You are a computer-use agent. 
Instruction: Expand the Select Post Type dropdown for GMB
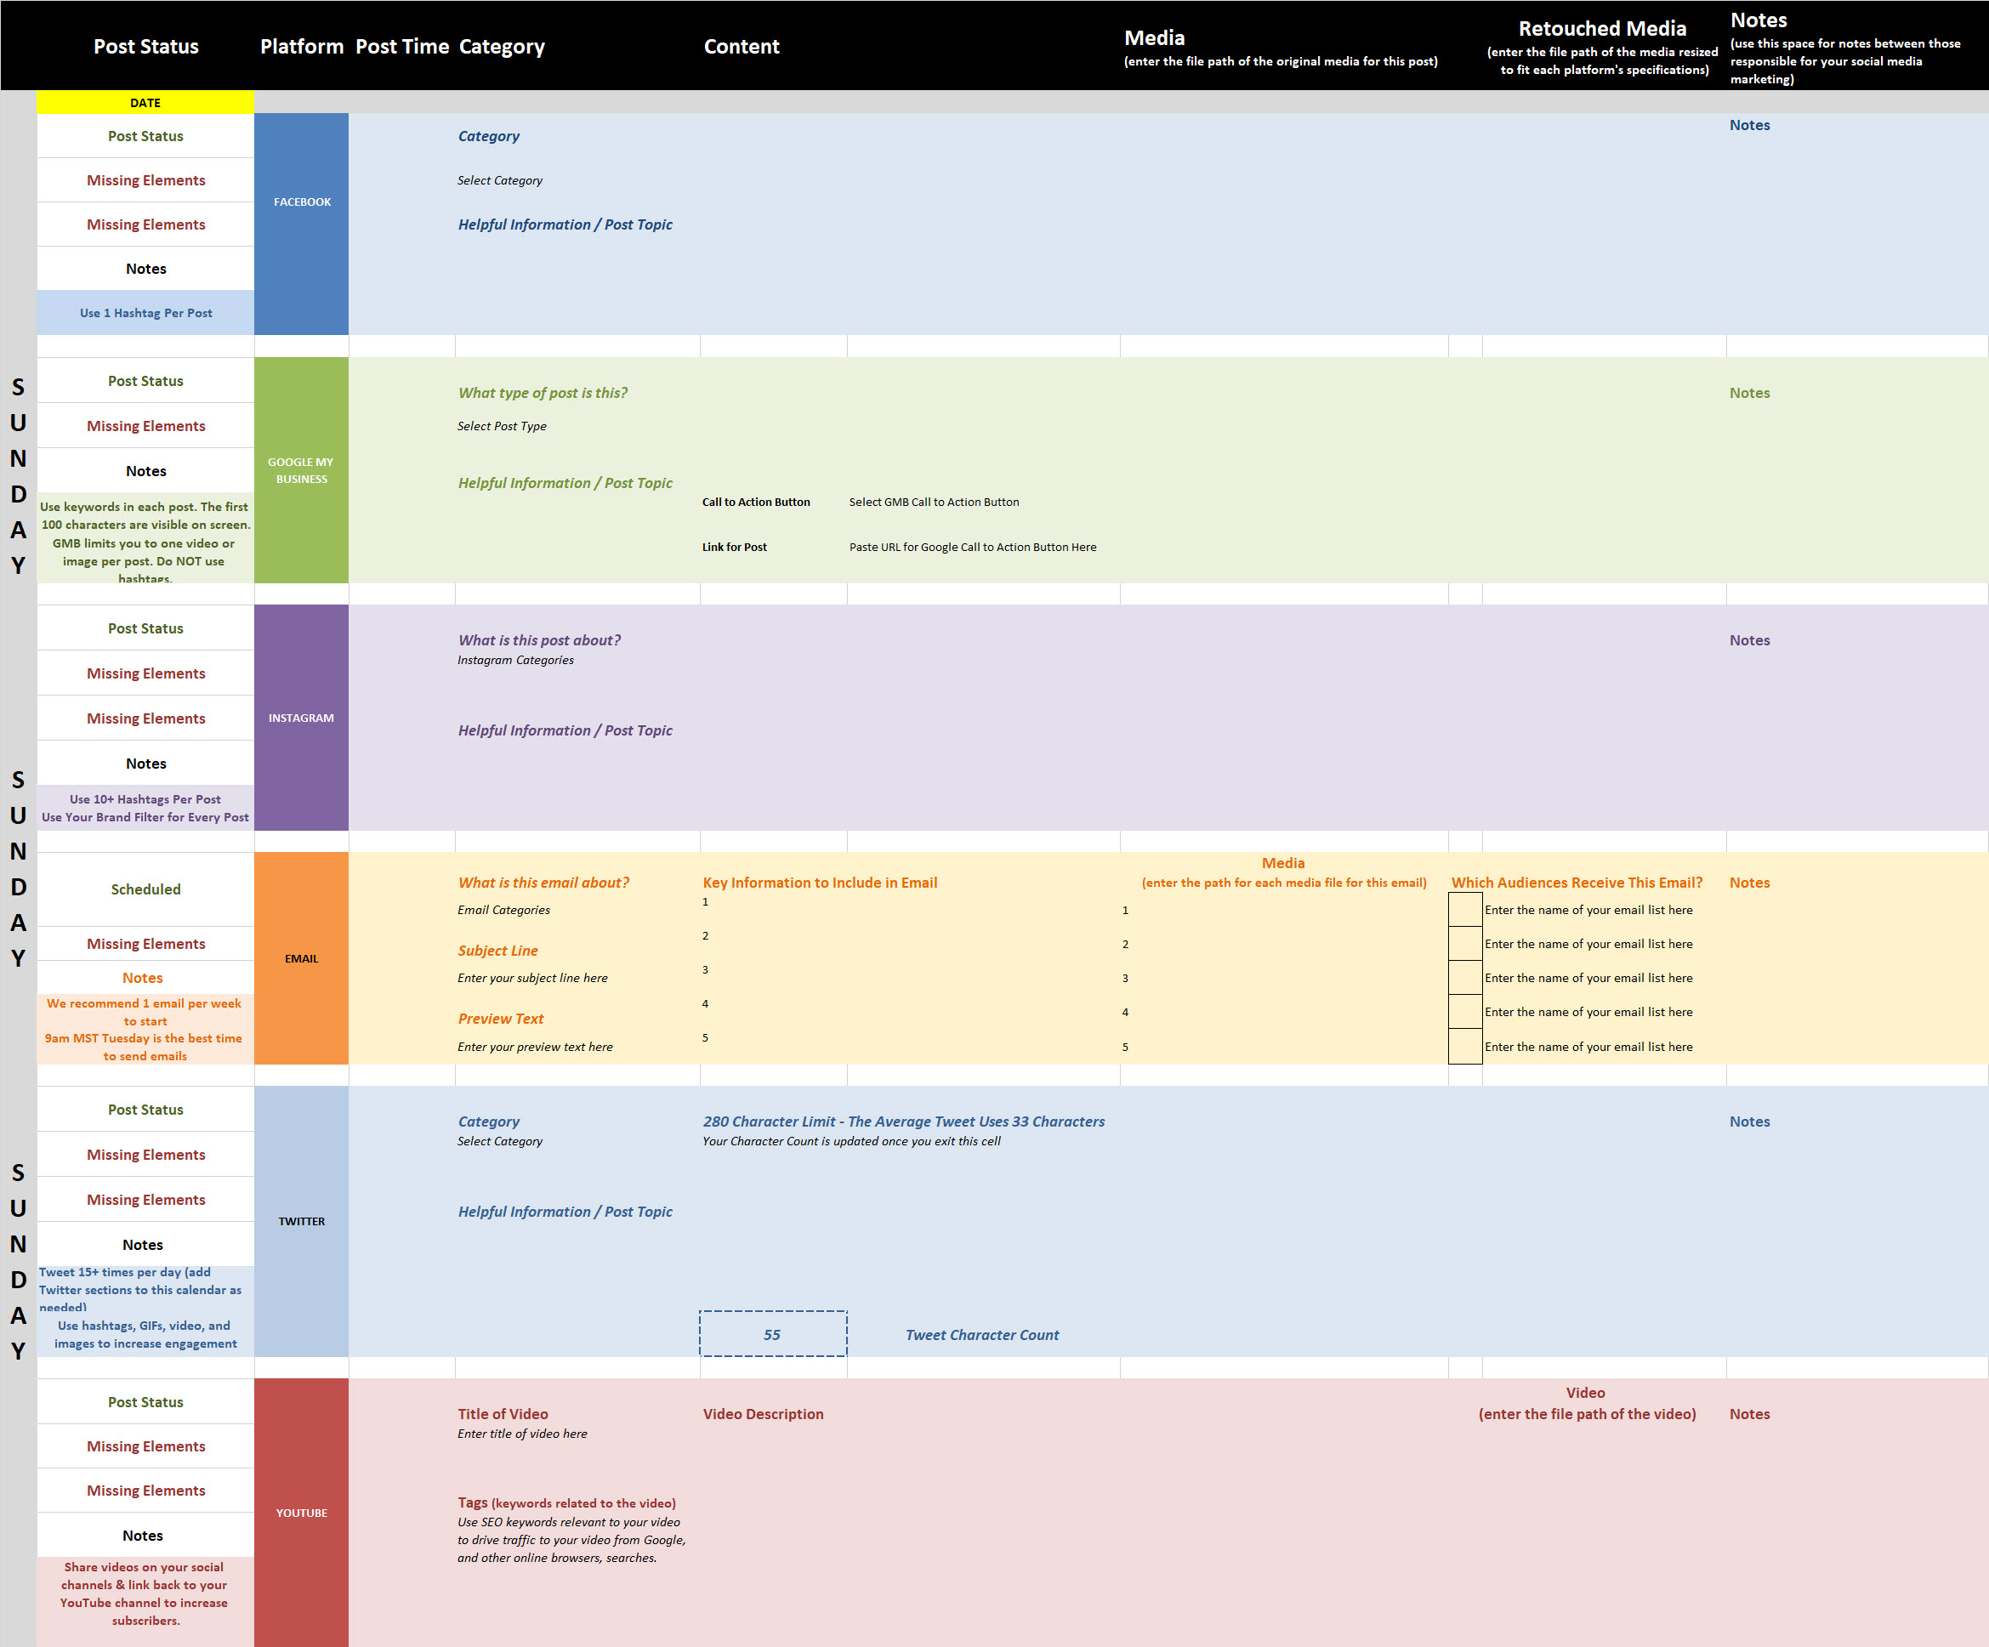tap(503, 426)
